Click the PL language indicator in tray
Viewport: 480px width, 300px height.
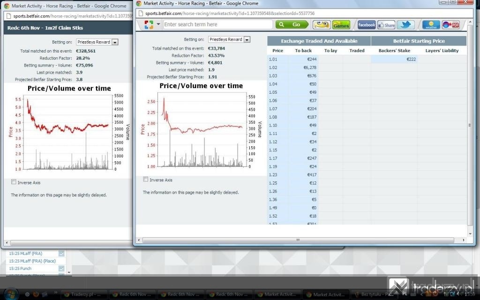point(405,293)
